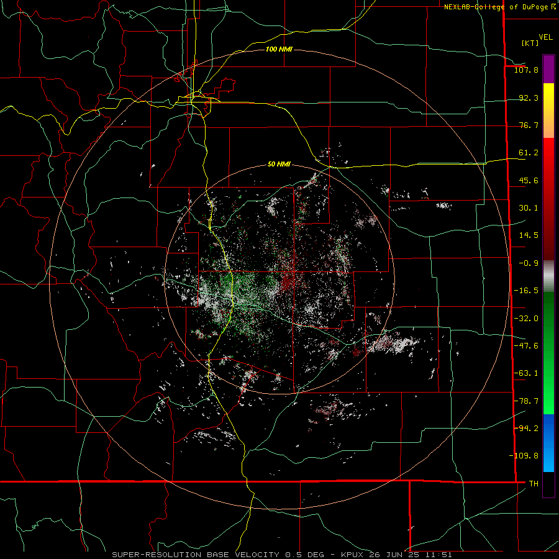Click the 92.3 velocity scale value
The image size is (559, 559).
click(x=529, y=98)
